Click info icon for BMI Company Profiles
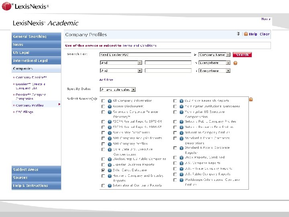The width and height of the screenshot is (289, 217). (x=110, y=144)
